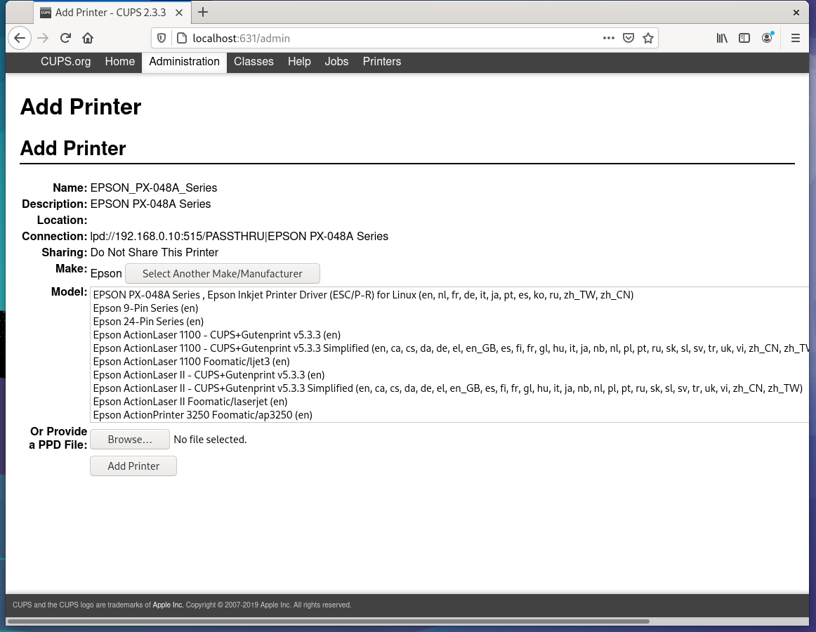Image resolution: width=816 pixels, height=632 pixels.
Task: Open the CUPS.org link in navigation bar
Action: [65, 61]
